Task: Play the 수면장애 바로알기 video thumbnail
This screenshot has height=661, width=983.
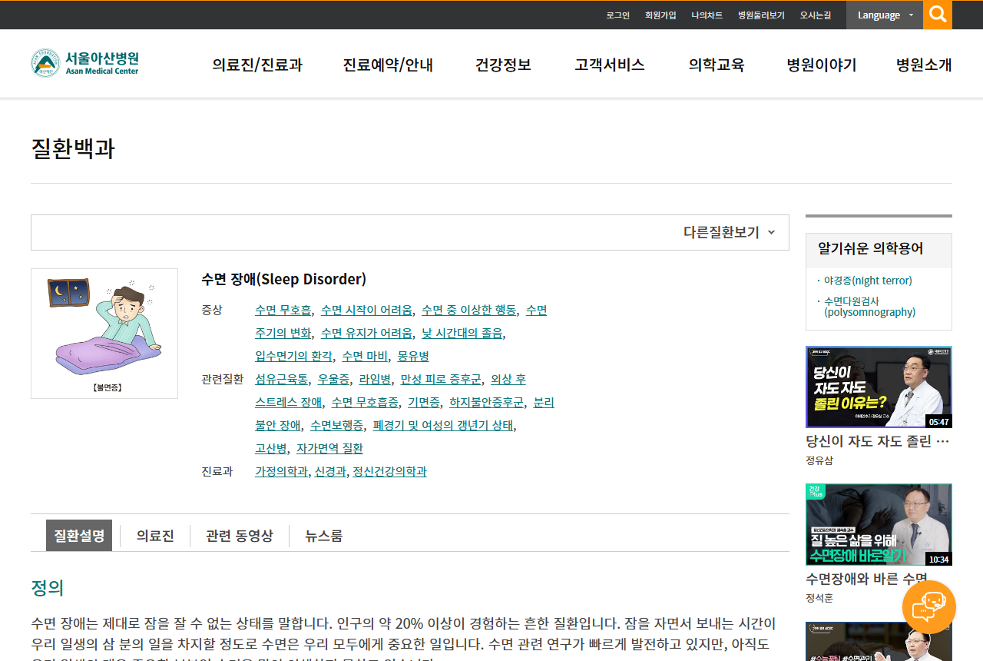Action: [879, 525]
